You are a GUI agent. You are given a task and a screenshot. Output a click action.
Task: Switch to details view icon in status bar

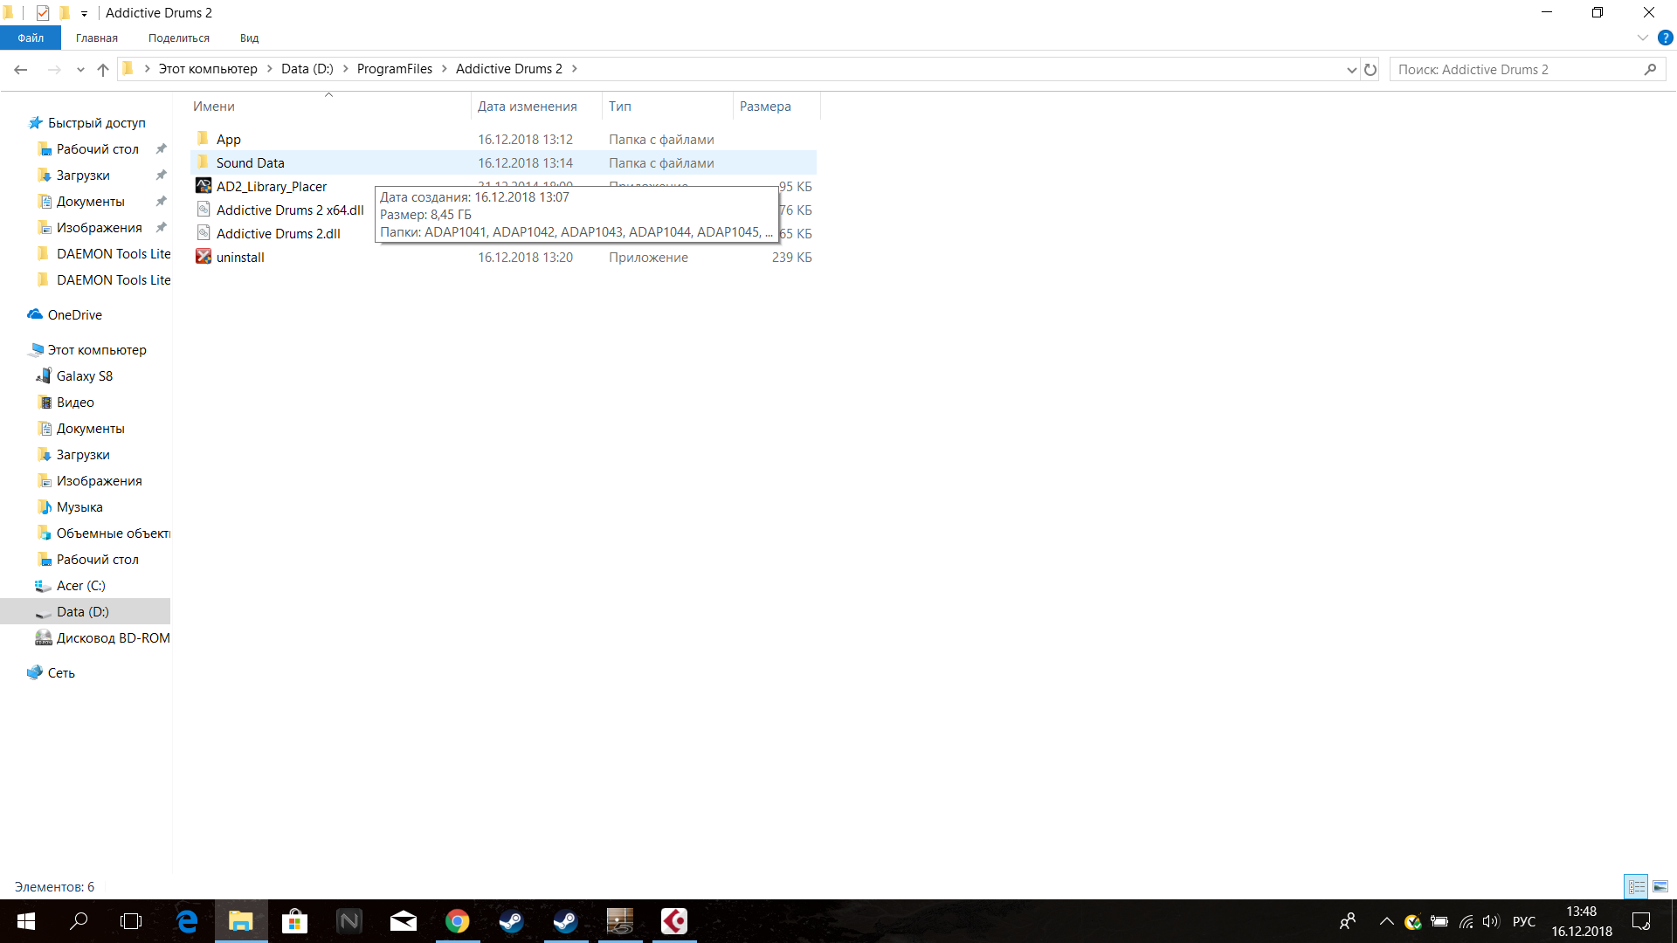click(x=1636, y=886)
